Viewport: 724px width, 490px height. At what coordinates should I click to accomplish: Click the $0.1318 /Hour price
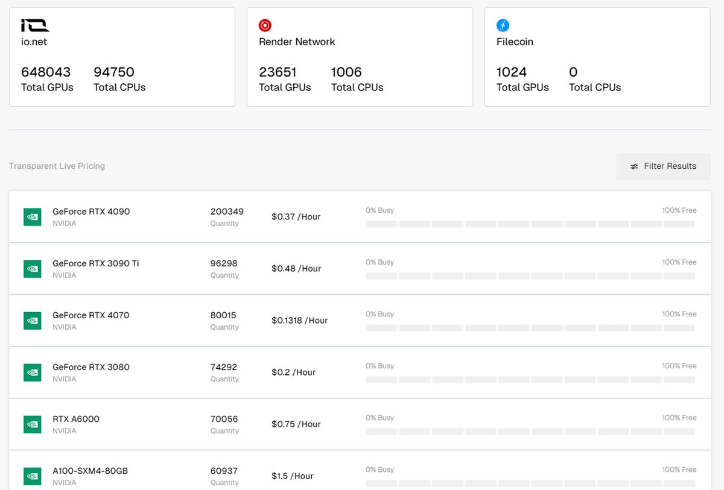click(x=300, y=321)
